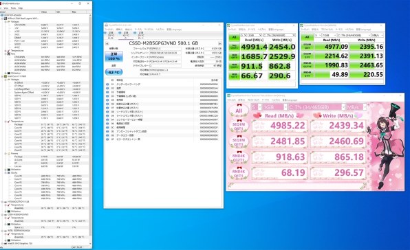410x250 pixels.
Task: Run pink RND4K Q1T1 test button
Action: (x=239, y=173)
